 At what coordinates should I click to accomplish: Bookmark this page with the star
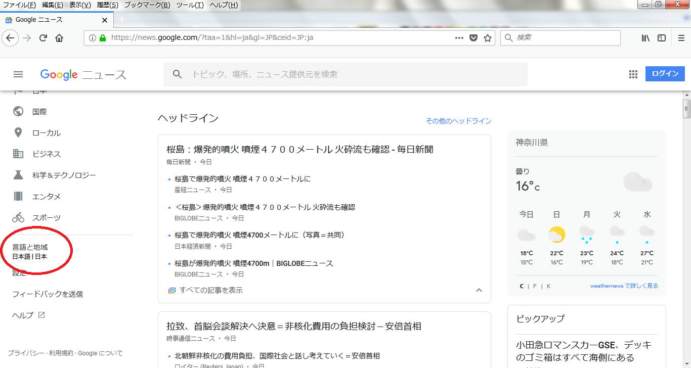click(488, 38)
